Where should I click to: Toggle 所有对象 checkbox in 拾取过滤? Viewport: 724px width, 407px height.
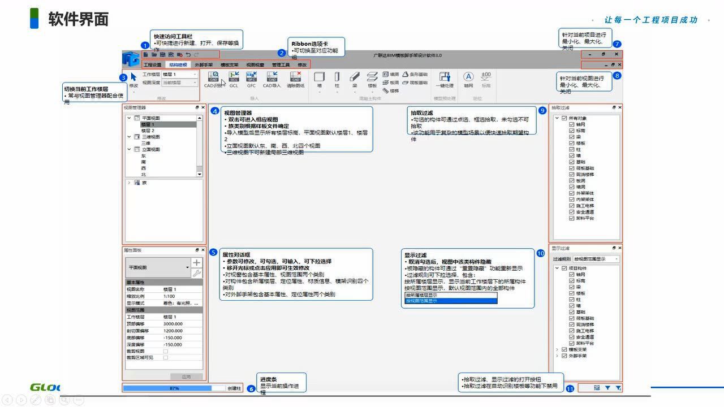coord(564,118)
